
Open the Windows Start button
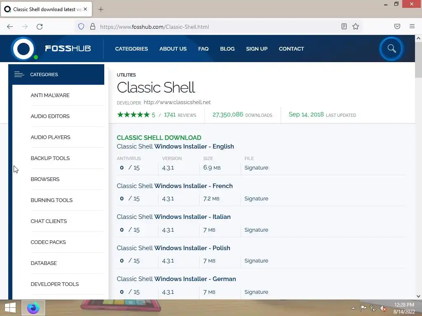[10, 308]
